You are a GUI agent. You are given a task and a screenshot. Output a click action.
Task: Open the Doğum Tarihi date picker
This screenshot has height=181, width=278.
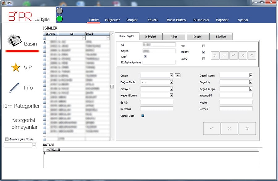(171, 82)
